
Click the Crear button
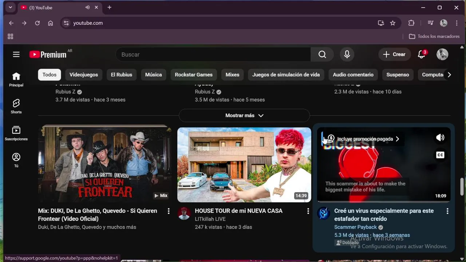click(x=395, y=55)
